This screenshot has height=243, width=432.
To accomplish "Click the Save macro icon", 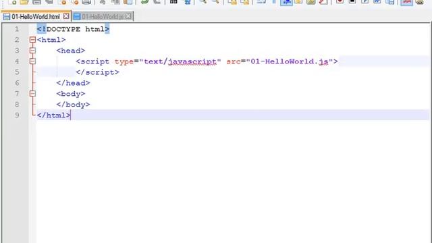I will (389, 2).
